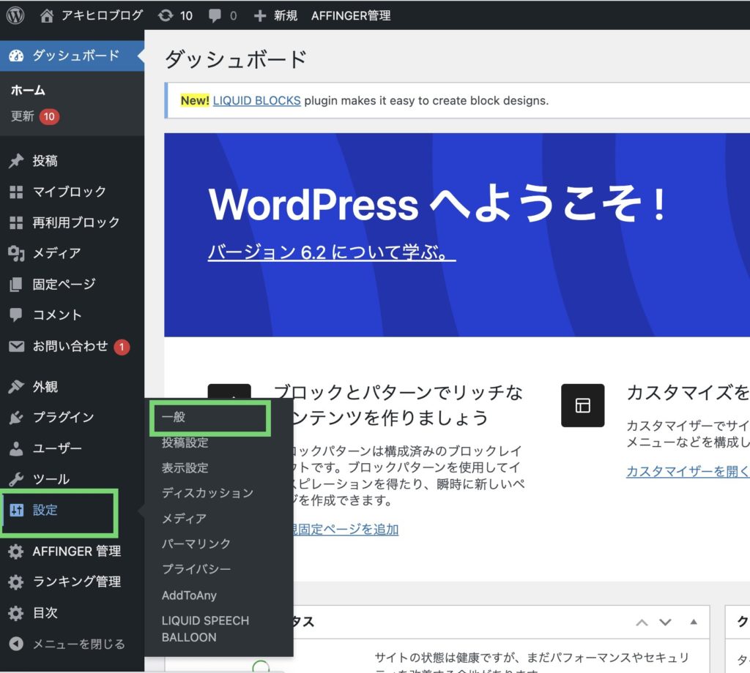Click the WordPress logo icon

click(15, 15)
